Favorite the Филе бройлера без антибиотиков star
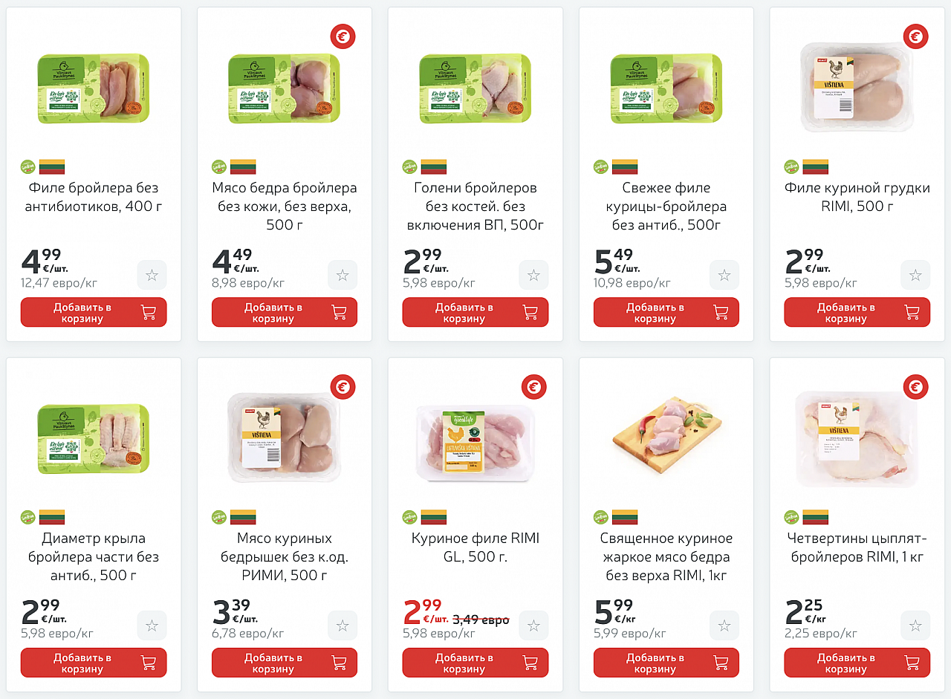This screenshot has height=699, width=951. tap(152, 276)
